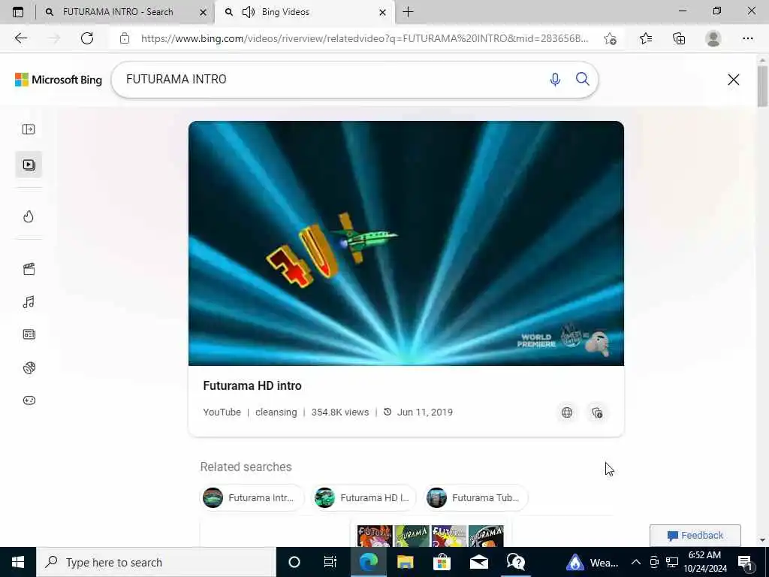
Task: Select the Futurama HD I... related search
Action: click(364, 498)
